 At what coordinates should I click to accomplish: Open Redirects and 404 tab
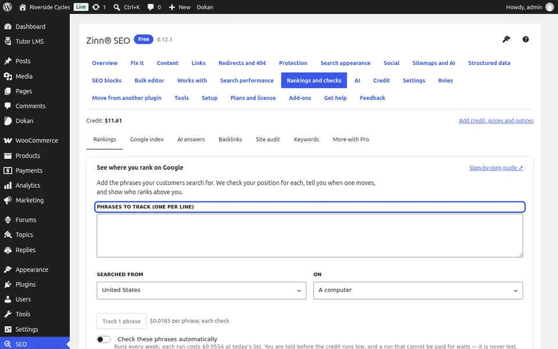tap(242, 63)
